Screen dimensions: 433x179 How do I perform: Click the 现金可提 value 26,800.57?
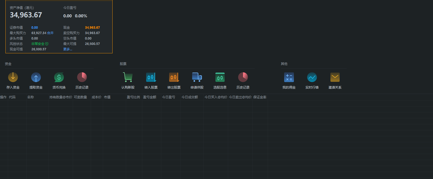(x=39, y=49)
